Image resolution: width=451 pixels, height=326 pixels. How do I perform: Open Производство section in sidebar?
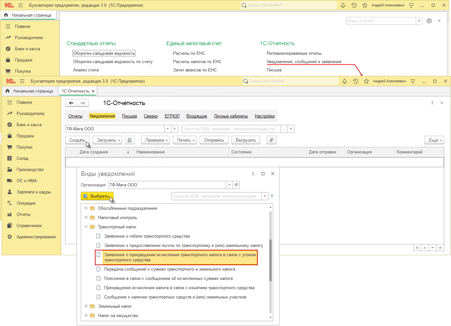[30, 170]
